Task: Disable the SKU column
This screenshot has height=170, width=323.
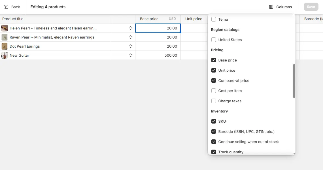Action: [x=213, y=121]
